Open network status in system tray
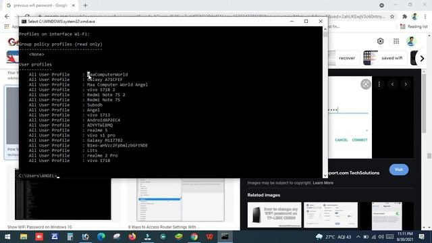Viewport: 432px width, 243px height. point(373,237)
